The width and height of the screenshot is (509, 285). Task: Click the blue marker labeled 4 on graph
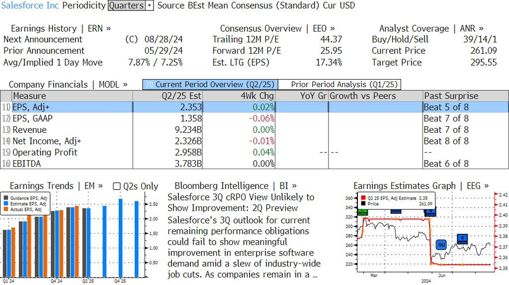coord(462,239)
